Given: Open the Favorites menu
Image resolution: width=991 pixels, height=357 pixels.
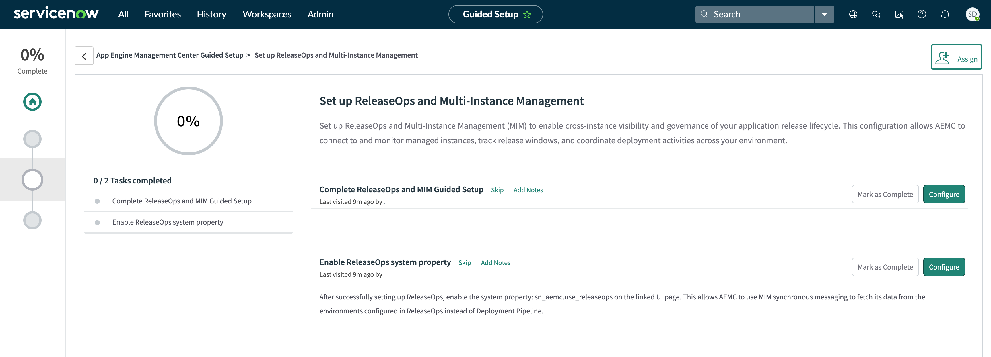Looking at the screenshot, I should tap(162, 14).
